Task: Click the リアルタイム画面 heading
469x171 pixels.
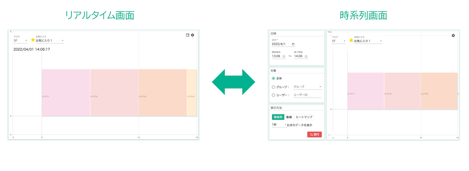Action: [100, 15]
